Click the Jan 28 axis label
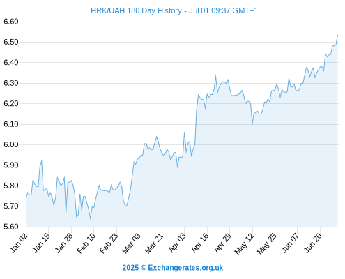345x279 pixels. pos(64,243)
